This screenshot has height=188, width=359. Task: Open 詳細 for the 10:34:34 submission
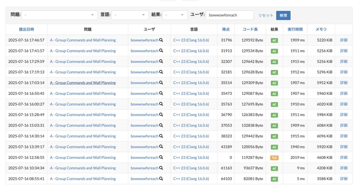pos(344,168)
